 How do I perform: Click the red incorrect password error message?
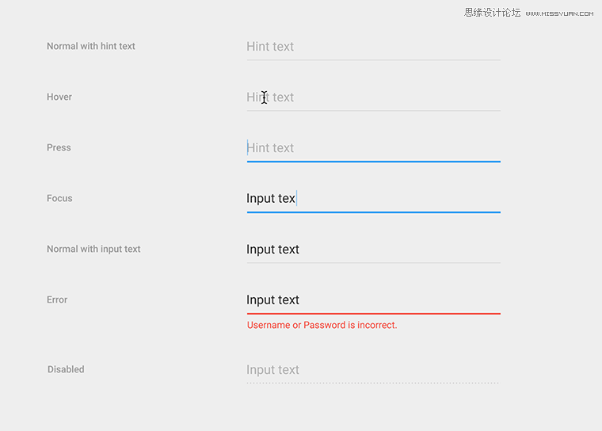pyautogui.click(x=322, y=326)
